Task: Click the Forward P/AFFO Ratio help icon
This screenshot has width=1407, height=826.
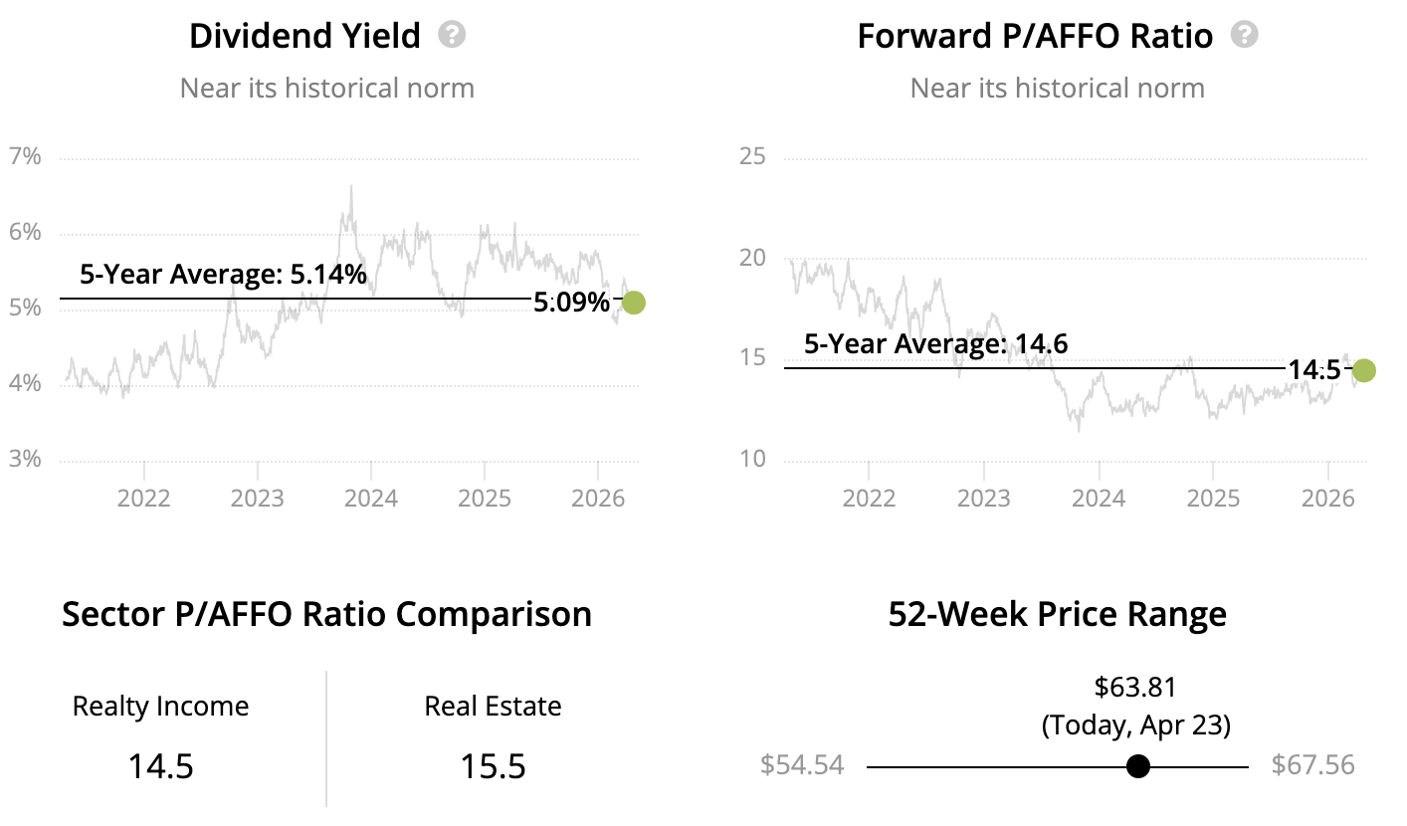Action: (1244, 36)
